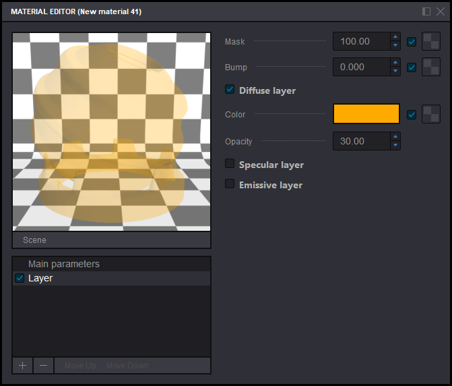This screenshot has width=452, height=386.
Task: Remove layer with the minus icon
Action: (x=43, y=365)
